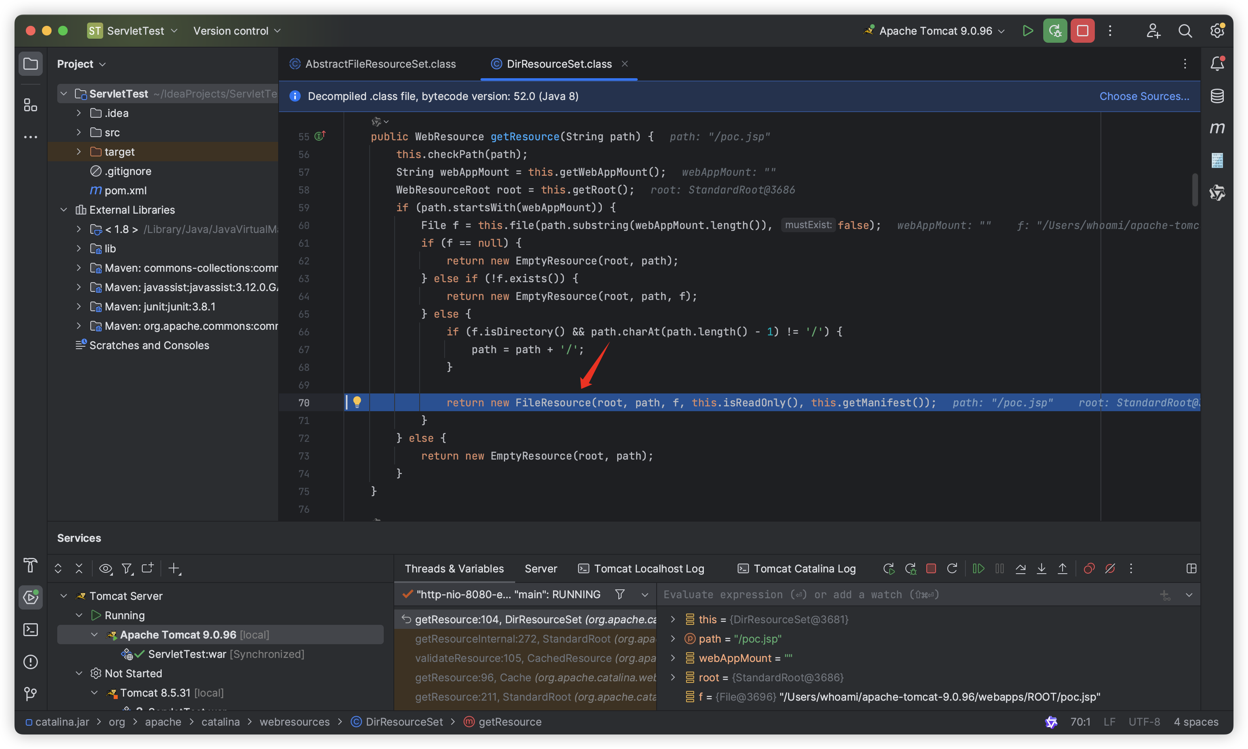The width and height of the screenshot is (1248, 749).
Task: Click the 4 spaces indent button
Action: pyautogui.click(x=1196, y=722)
